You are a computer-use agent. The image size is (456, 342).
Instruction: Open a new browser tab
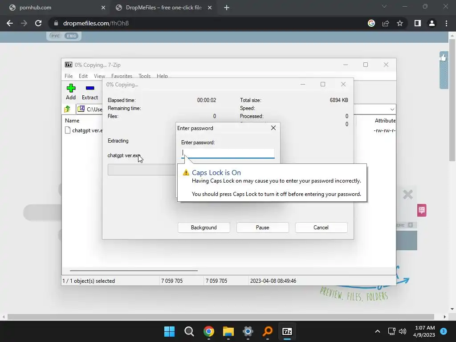coord(227,8)
